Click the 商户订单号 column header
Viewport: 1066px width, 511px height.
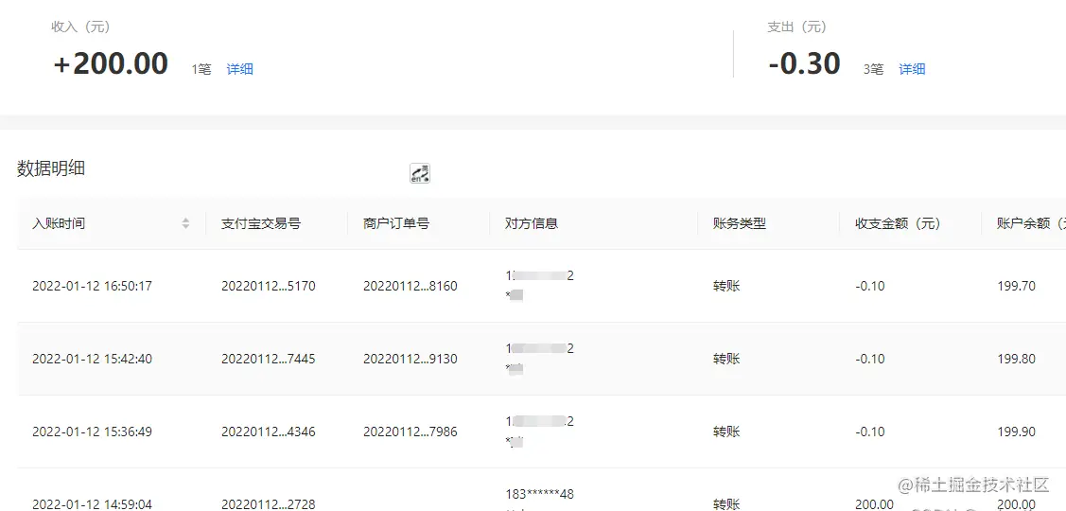[x=396, y=223]
